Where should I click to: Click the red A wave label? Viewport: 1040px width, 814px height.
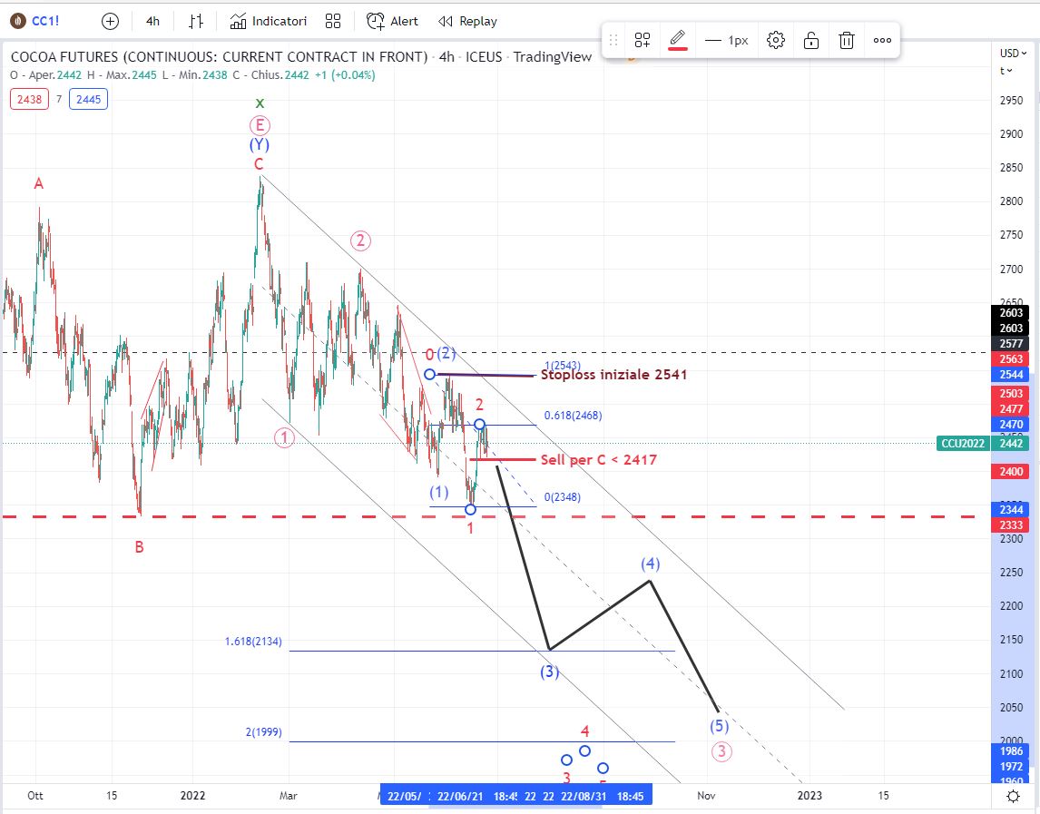coord(38,184)
